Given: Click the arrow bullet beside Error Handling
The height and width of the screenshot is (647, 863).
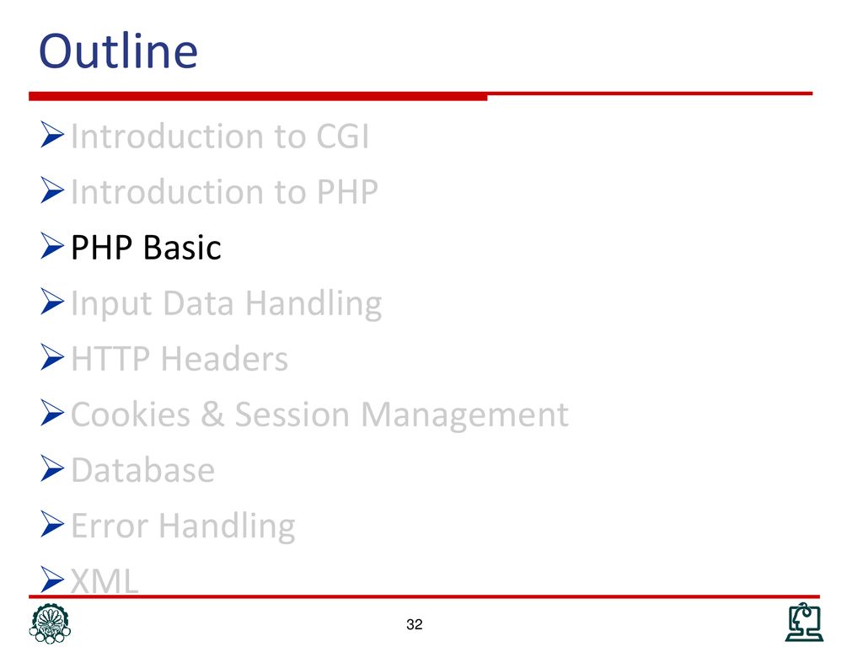Looking at the screenshot, I should (x=52, y=524).
